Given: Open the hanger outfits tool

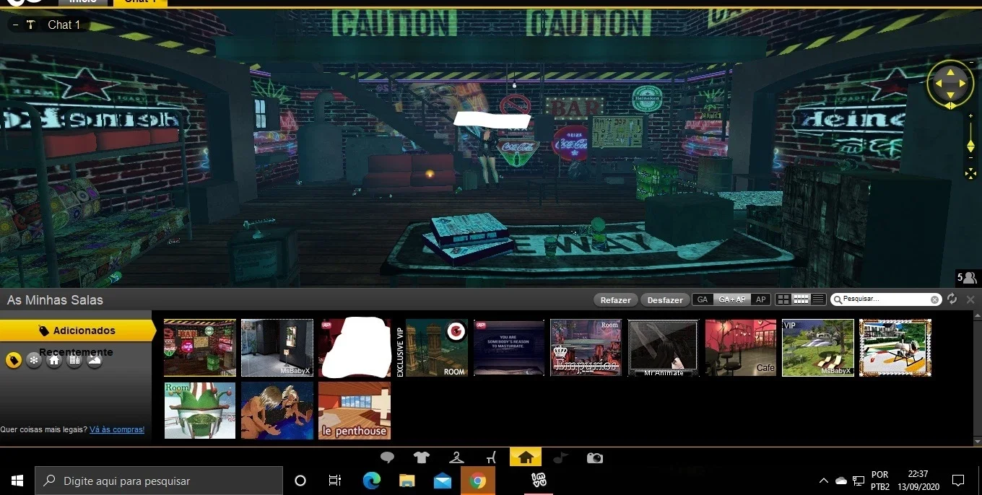Looking at the screenshot, I should (x=456, y=457).
